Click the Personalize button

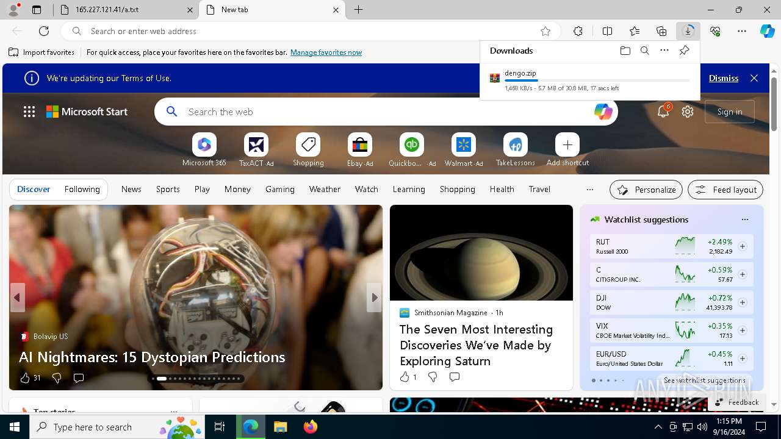pos(646,190)
